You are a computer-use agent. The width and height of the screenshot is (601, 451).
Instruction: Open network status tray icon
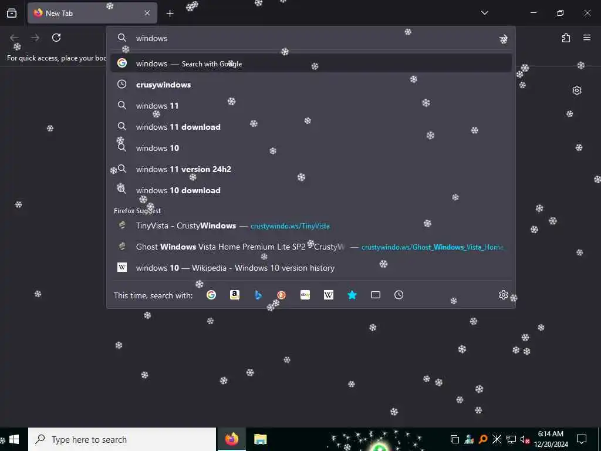click(x=511, y=439)
